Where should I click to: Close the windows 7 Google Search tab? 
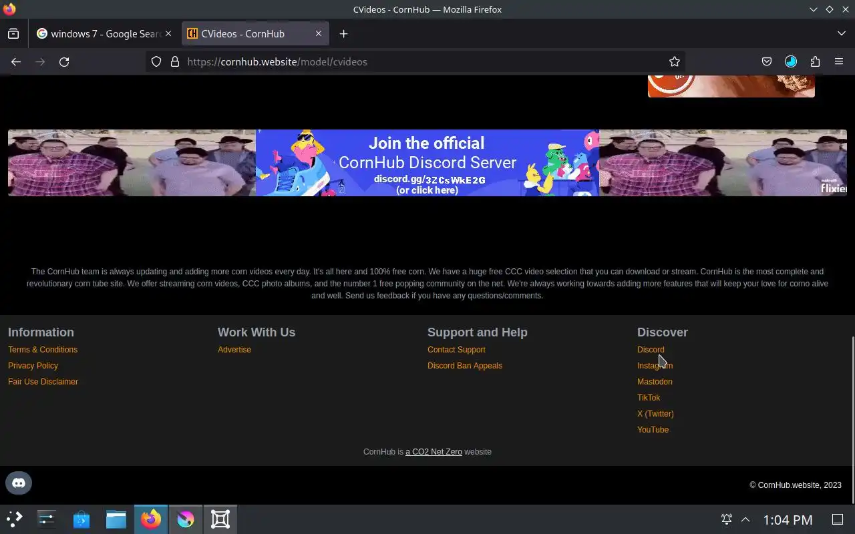(x=168, y=33)
